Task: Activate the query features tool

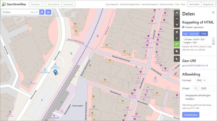Action: [x=177, y=59]
